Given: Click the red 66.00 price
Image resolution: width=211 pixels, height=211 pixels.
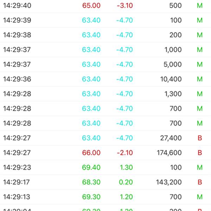Looking at the screenshot, I should coord(91,153).
